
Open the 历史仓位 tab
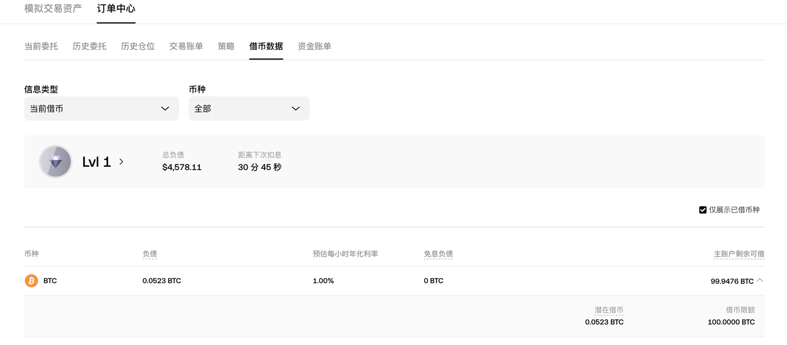point(138,46)
